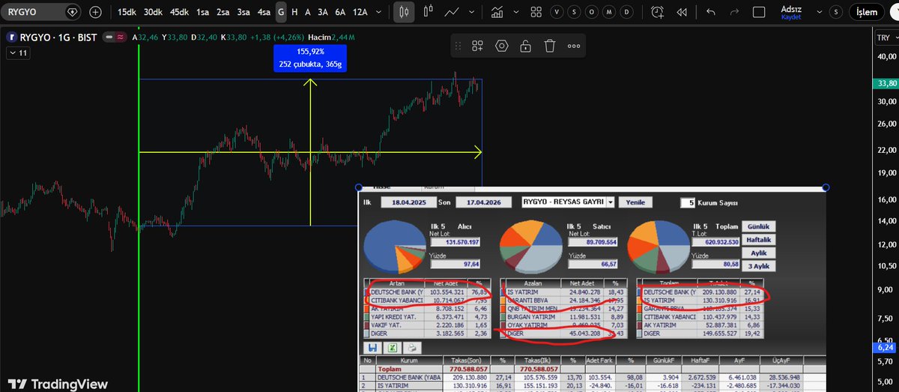Click the circled V toolbar button
The width and height of the screenshot is (899, 392).
557,12
